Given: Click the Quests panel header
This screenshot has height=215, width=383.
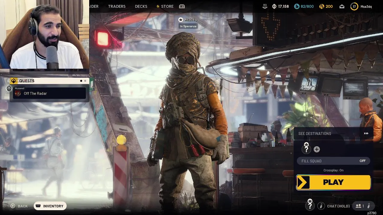Looking at the screenshot, I should 49,81.
